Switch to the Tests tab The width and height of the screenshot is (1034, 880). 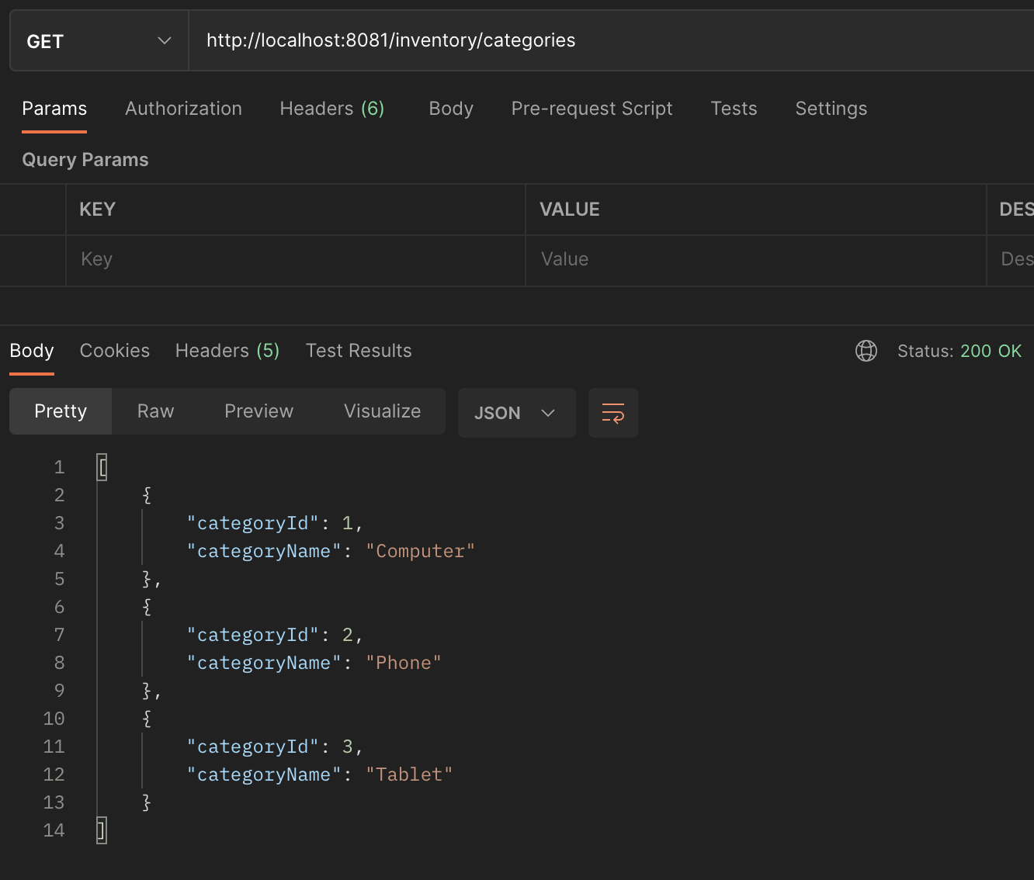click(x=733, y=109)
